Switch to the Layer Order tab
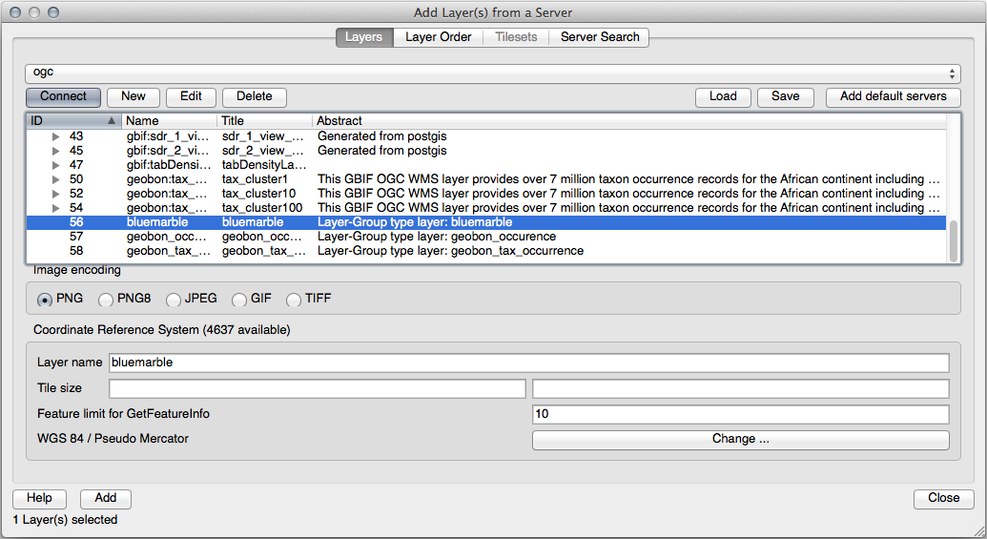This screenshot has width=987, height=539. (x=438, y=37)
